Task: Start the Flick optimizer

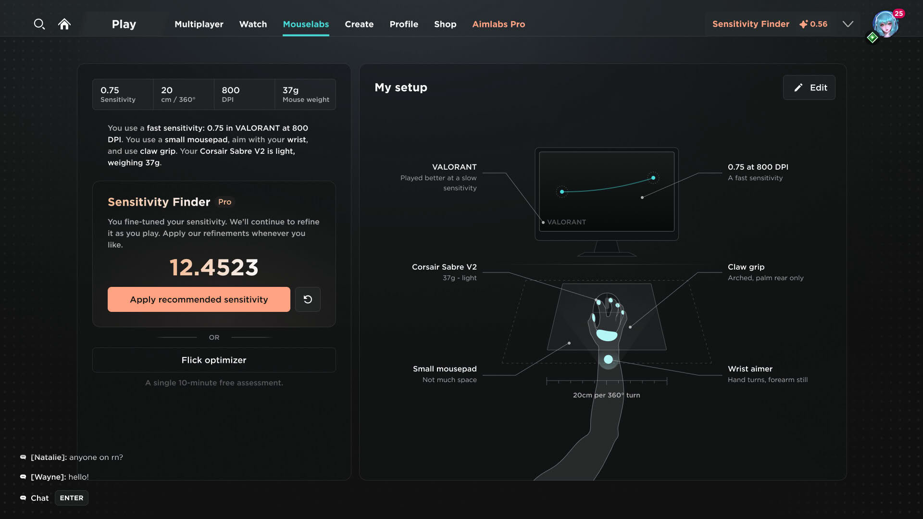Action: pyautogui.click(x=214, y=360)
